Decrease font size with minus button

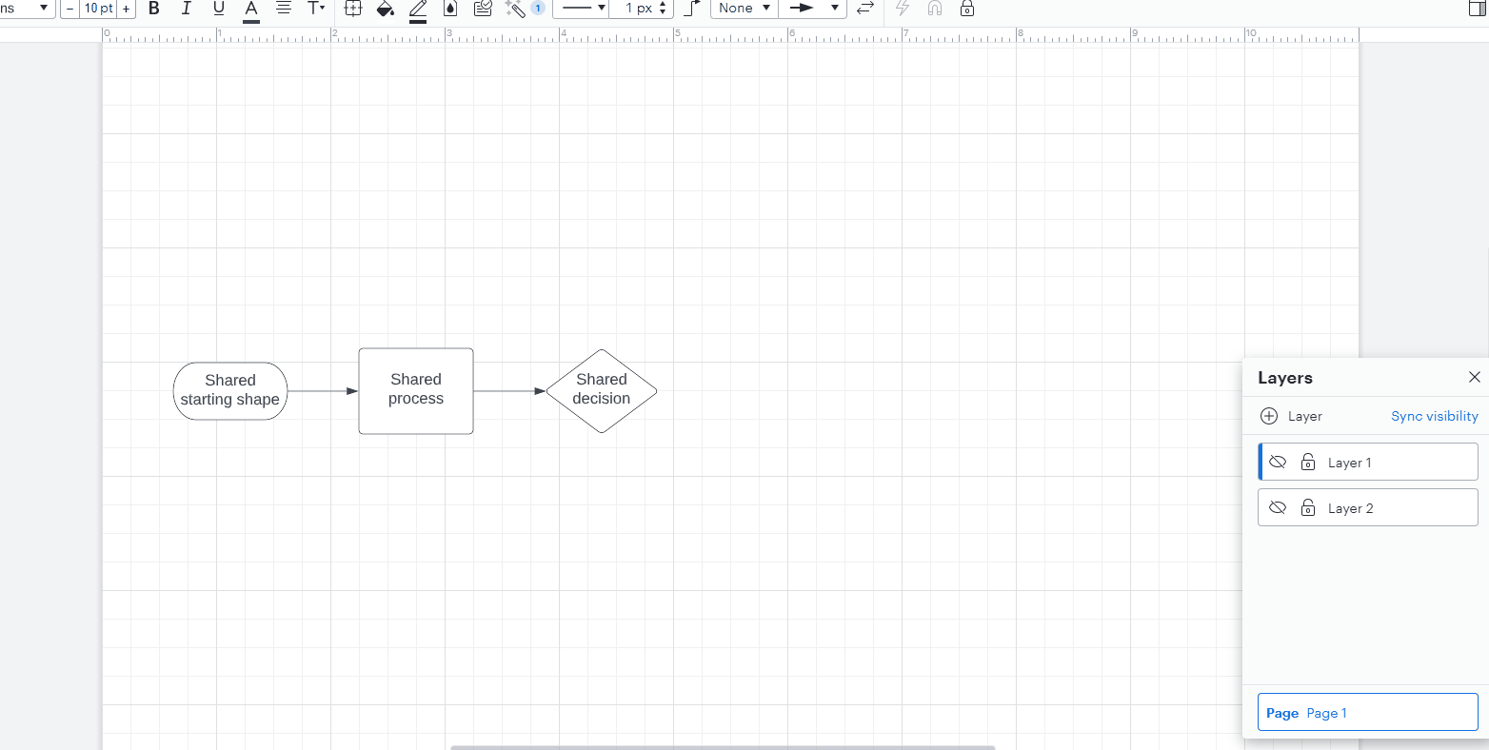(x=69, y=9)
